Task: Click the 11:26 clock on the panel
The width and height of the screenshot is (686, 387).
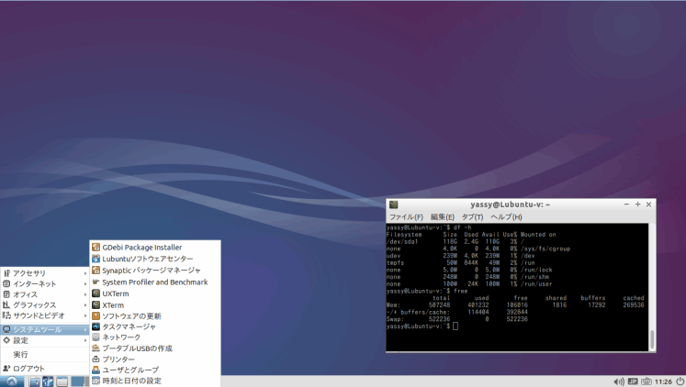Action: 664,381
